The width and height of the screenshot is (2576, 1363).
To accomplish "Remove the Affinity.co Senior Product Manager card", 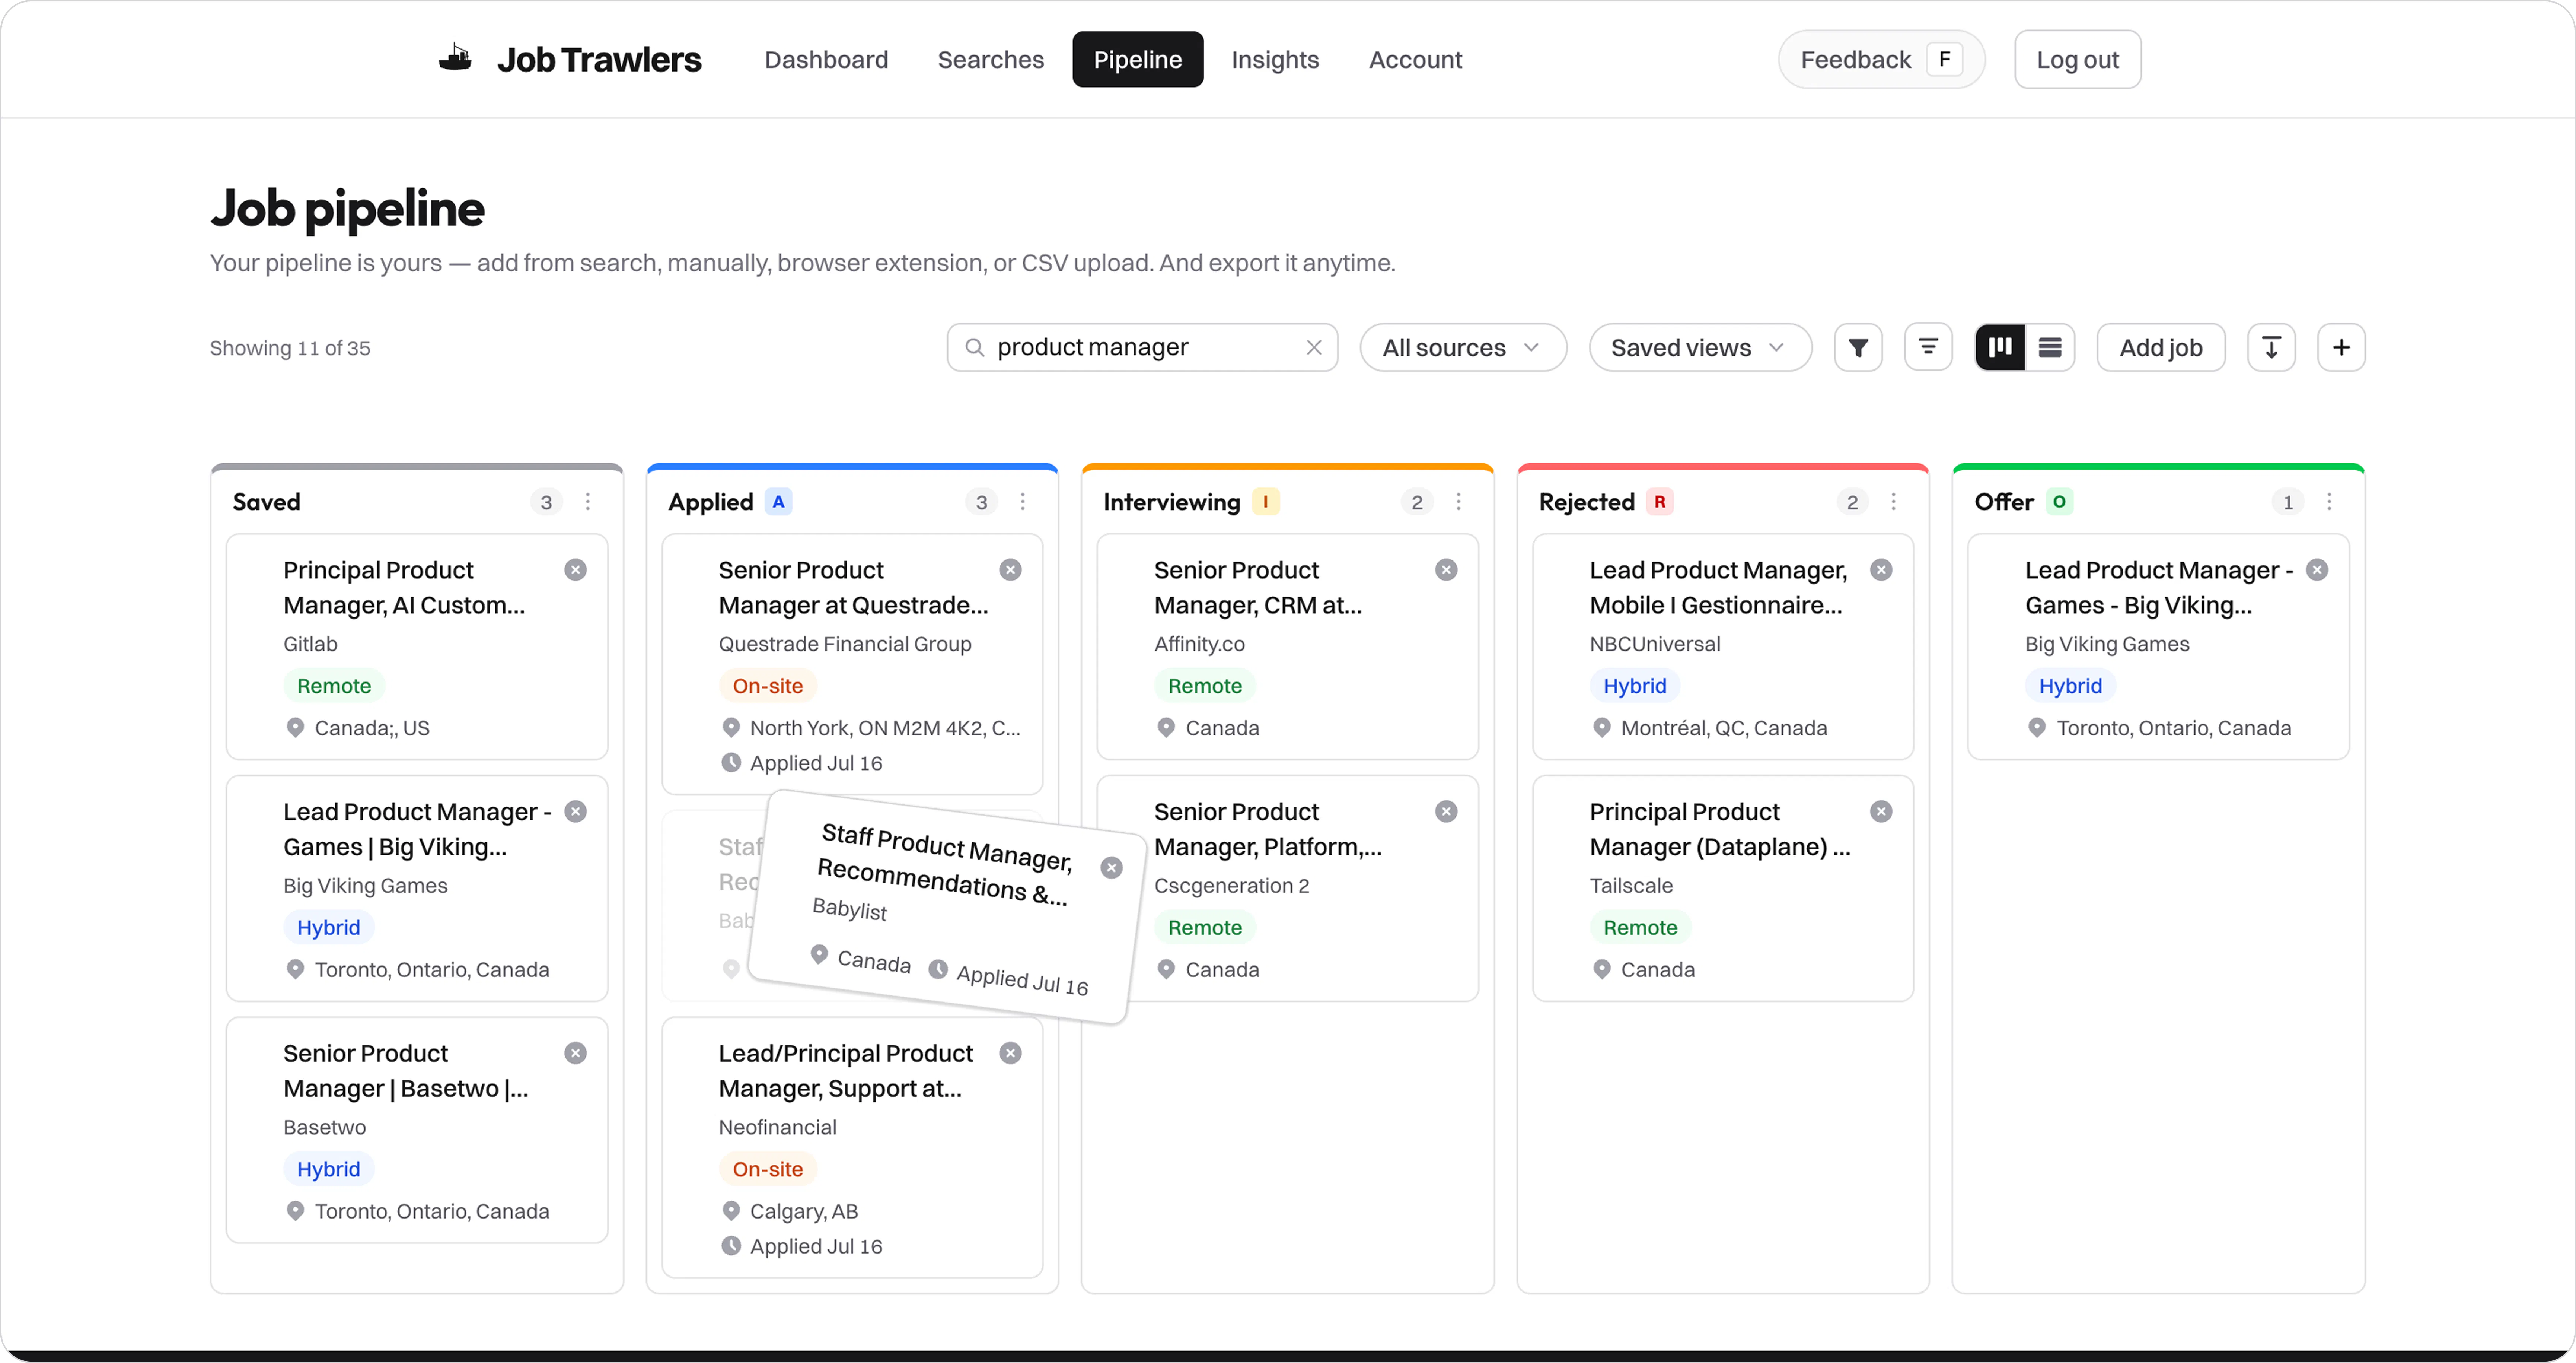I will (x=1446, y=569).
